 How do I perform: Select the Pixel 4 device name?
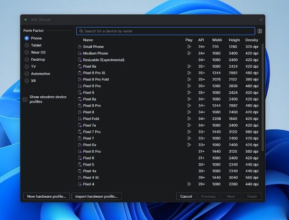[x=89, y=184]
